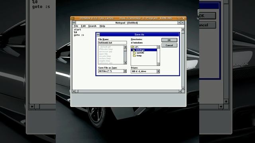Confirm saving with the OK button
The width and height of the screenshot is (255, 143).
click(x=169, y=40)
